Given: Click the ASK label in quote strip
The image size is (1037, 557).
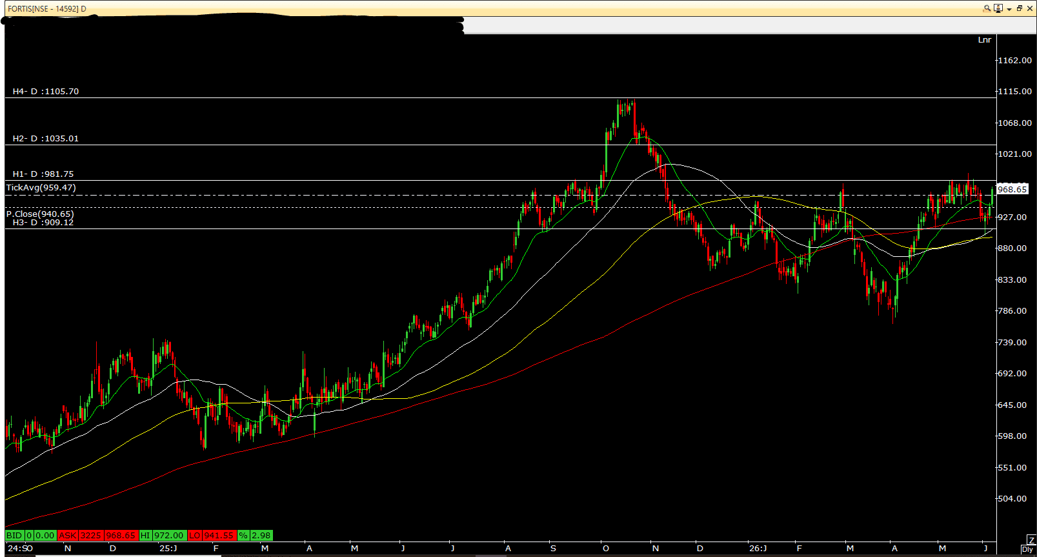Looking at the screenshot, I should tap(68, 535).
